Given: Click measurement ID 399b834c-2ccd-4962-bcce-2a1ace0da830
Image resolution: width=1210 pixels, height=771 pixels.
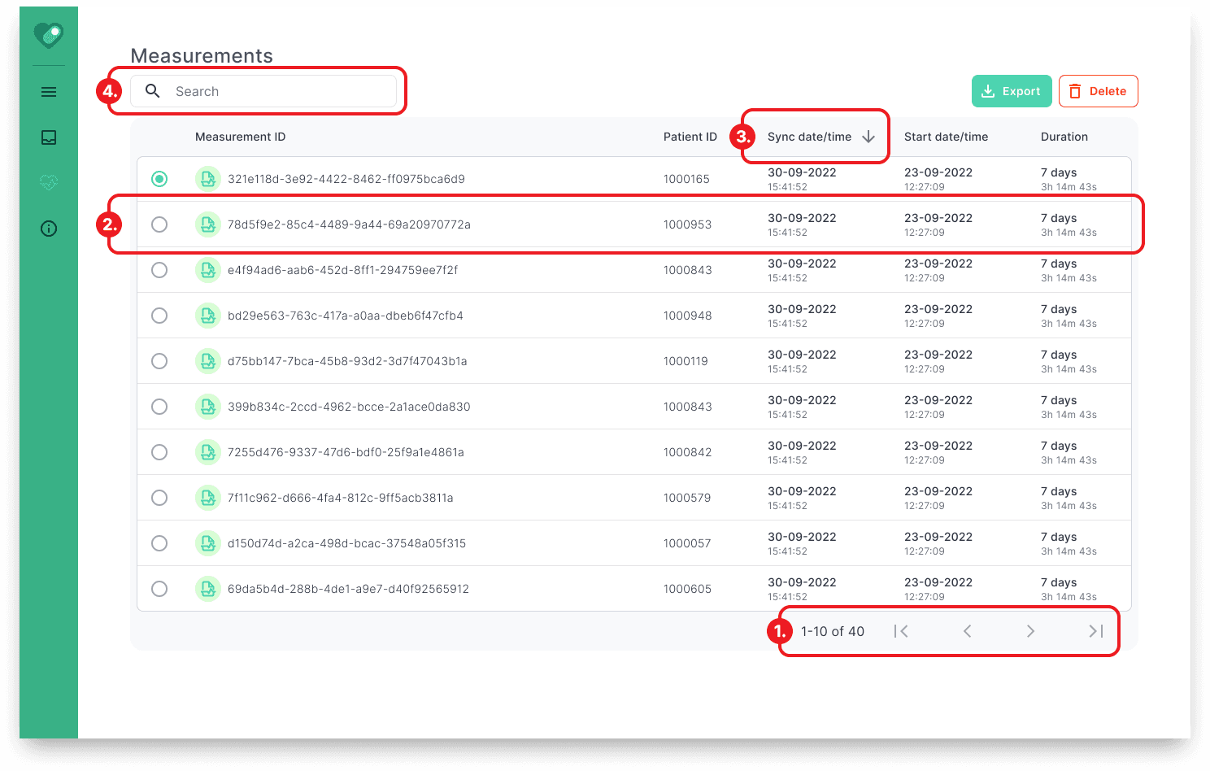Looking at the screenshot, I should pyautogui.click(x=349, y=407).
